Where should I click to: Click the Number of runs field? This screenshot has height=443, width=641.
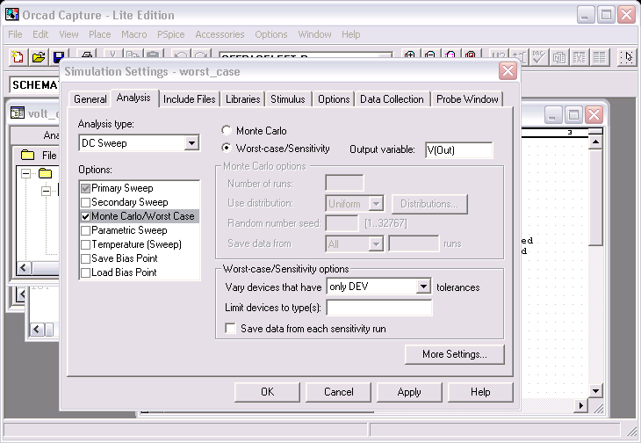tap(344, 183)
